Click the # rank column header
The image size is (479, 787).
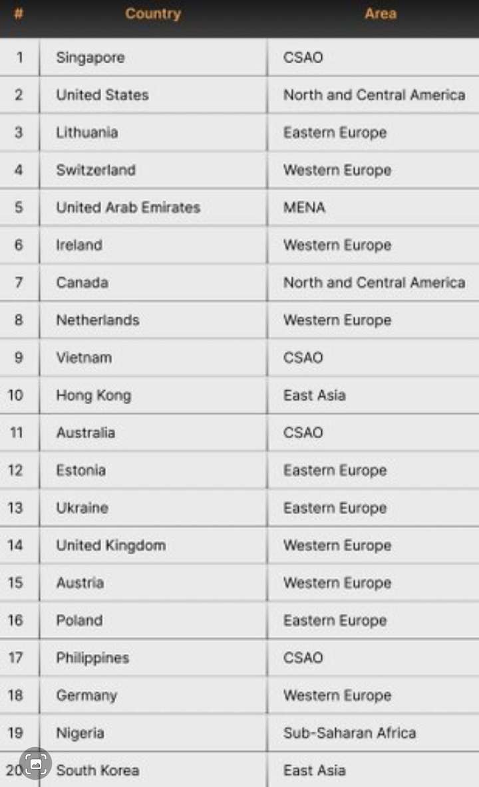[x=19, y=14]
